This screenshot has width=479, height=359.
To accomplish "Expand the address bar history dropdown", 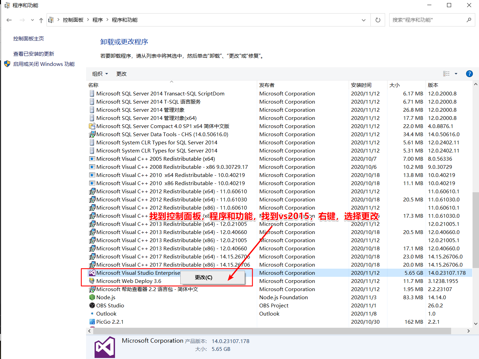I will 364,20.
